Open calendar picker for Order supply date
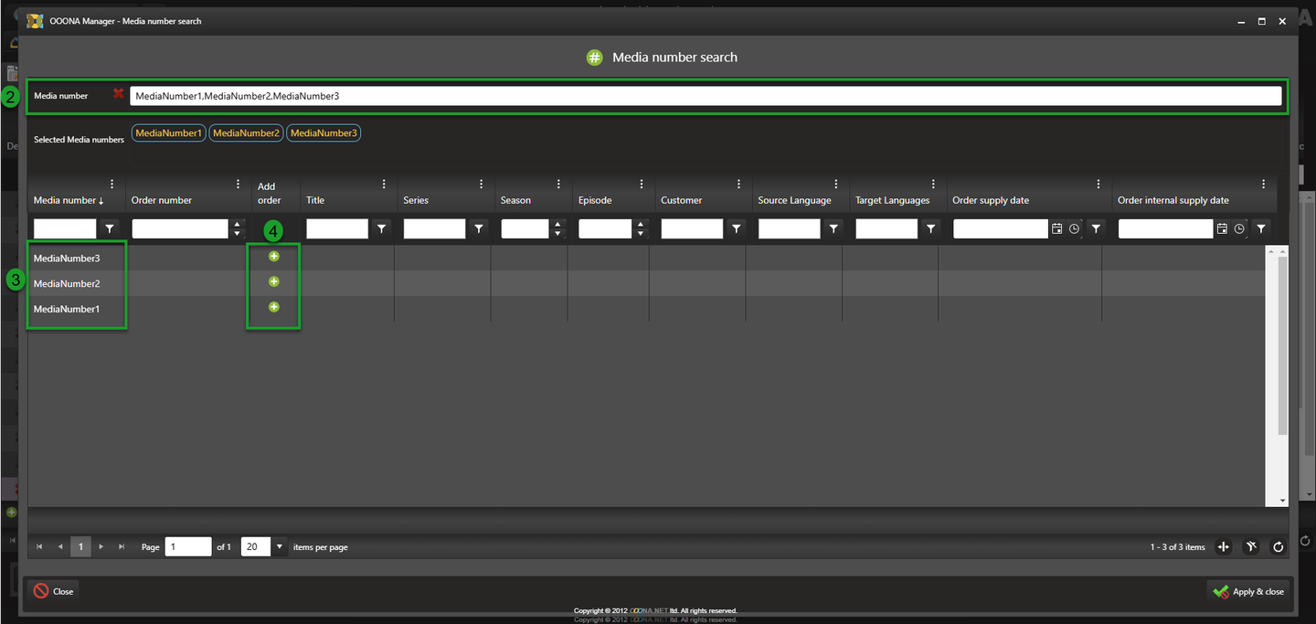 (x=1056, y=229)
